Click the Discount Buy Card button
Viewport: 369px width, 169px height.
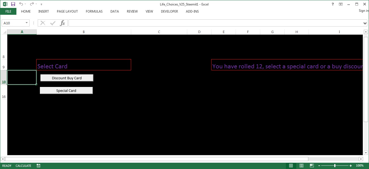(67, 78)
